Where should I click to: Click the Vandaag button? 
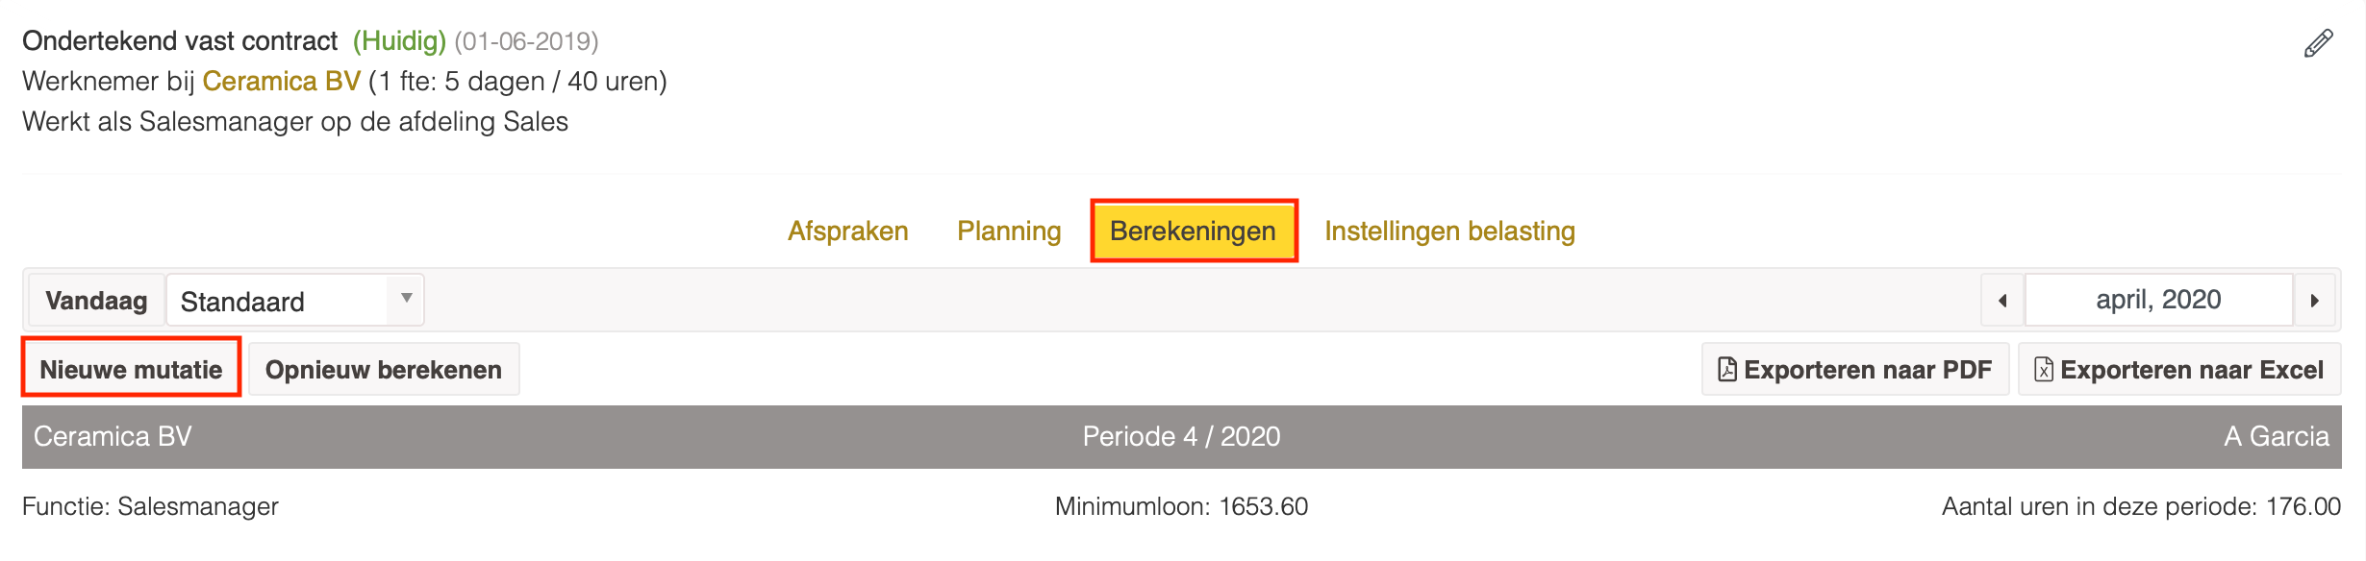[x=96, y=301]
